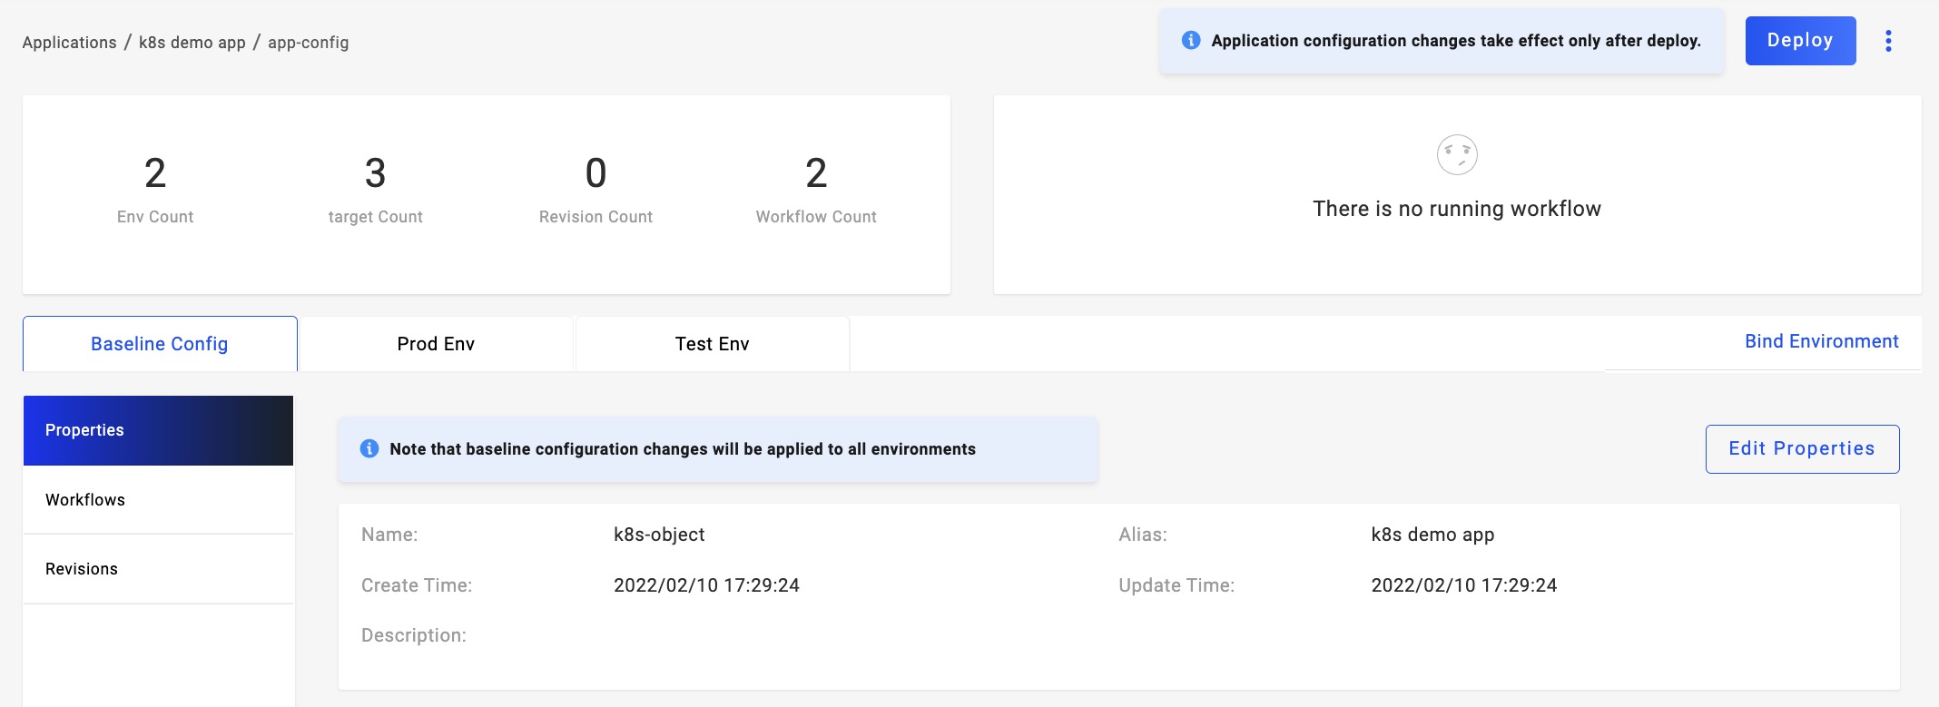Select the Test Env tab
This screenshot has width=1939, height=707.
click(x=712, y=344)
